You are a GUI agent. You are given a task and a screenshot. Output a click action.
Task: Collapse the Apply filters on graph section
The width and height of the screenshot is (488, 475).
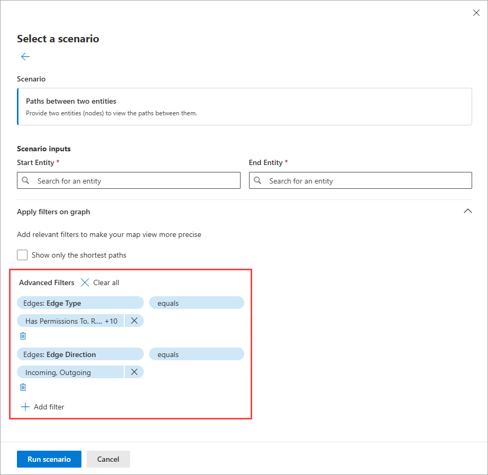[467, 211]
